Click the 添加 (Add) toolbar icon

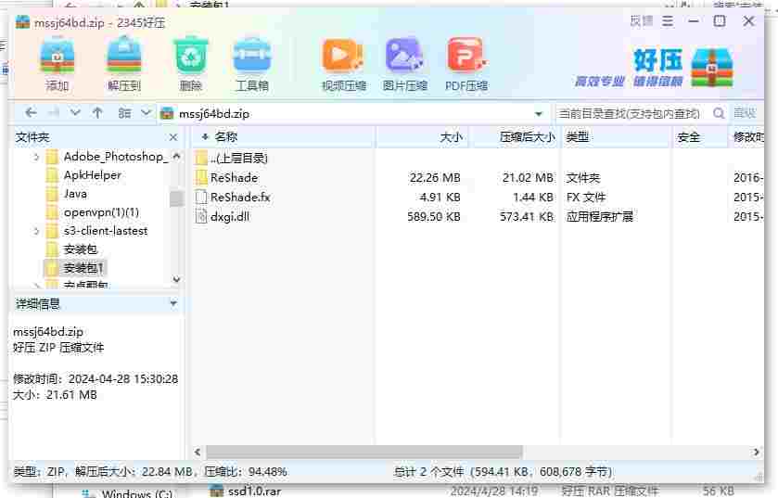pos(57,65)
